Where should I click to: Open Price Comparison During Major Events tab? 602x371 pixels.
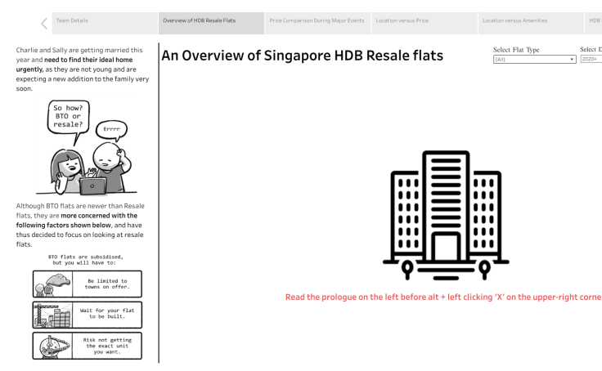click(x=317, y=20)
